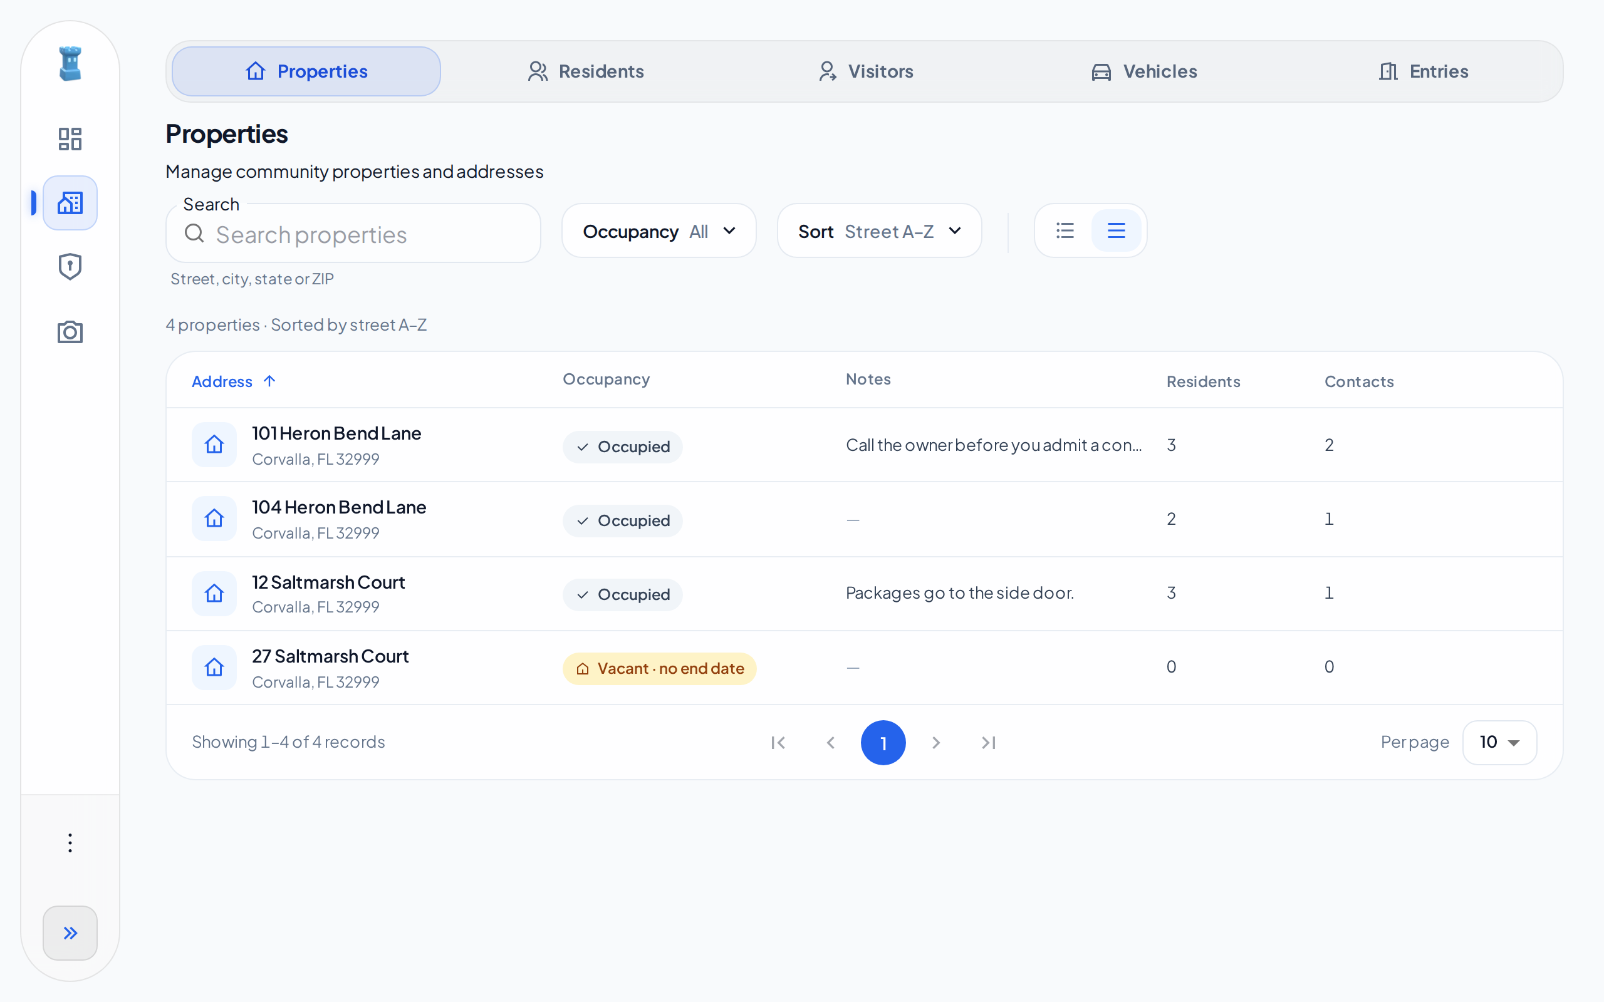Click the house icon for 27 Saltmarsh Court
Viewport: 1604px width, 1002px height.
point(214,668)
